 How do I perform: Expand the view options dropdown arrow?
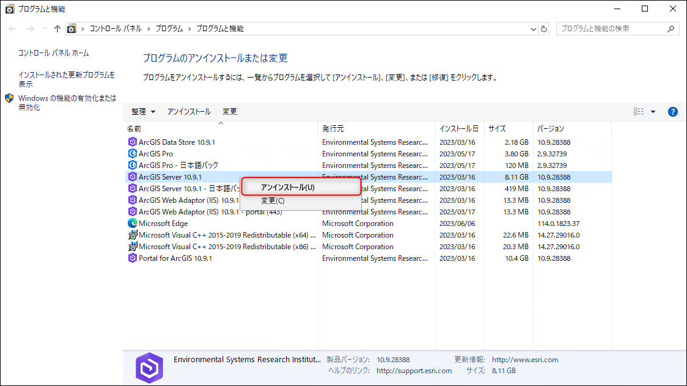pyautogui.click(x=653, y=112)
